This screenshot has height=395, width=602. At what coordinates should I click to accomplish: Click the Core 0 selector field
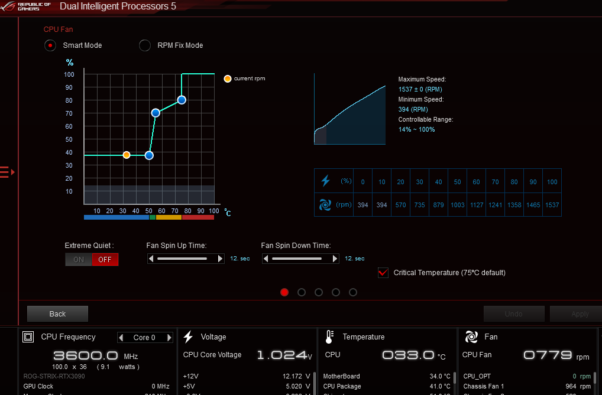(x=145, y=338)
